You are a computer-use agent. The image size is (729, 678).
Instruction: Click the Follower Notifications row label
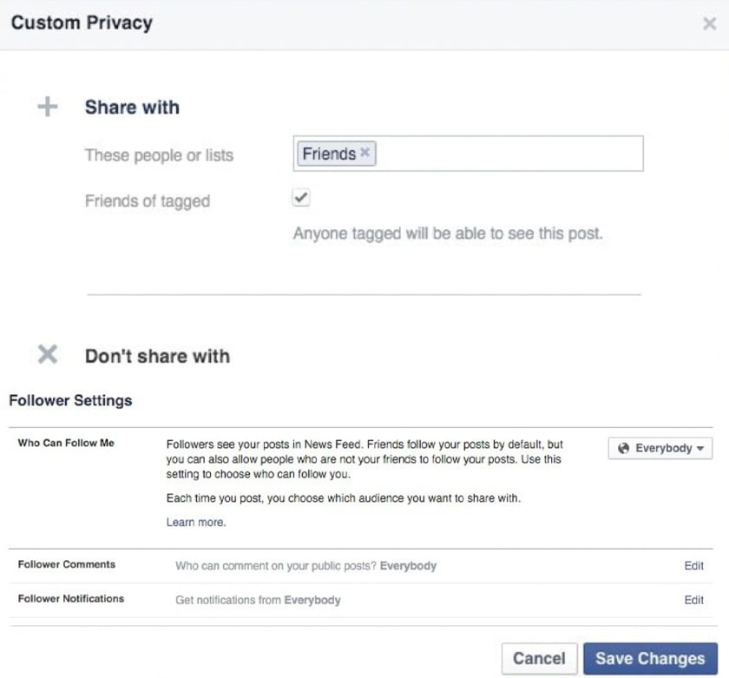click(70, 599)
